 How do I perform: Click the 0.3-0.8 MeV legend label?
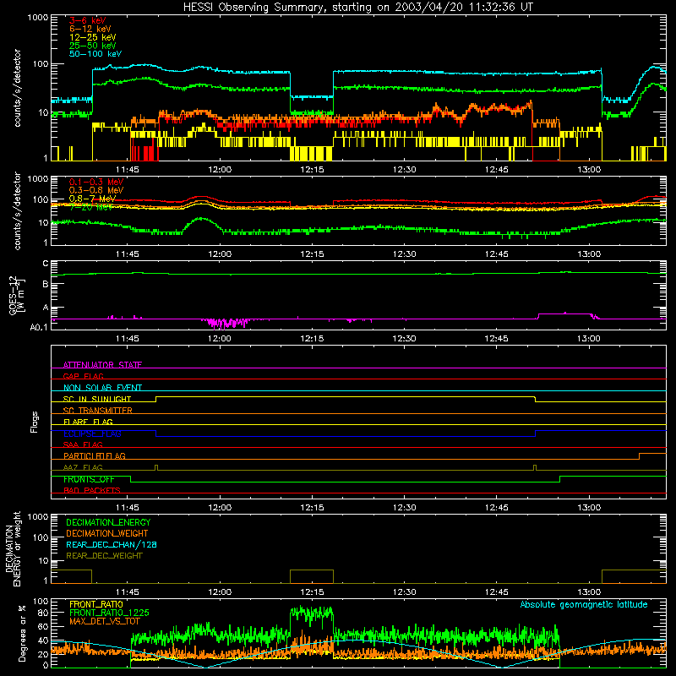(x=96, y=190)
